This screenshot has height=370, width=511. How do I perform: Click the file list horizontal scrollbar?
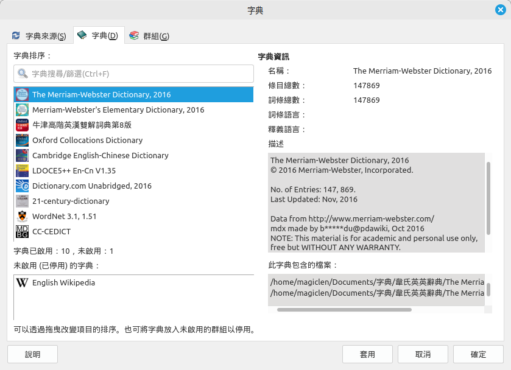pyautogui.click(x=344, y=310)
